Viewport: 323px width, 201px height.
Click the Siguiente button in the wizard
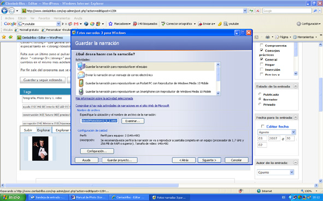(209, 160)
